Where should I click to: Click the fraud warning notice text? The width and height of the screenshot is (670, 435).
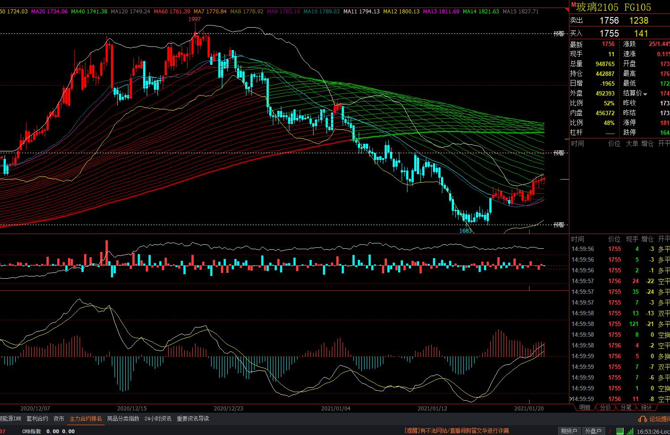[x=457, y=431]
